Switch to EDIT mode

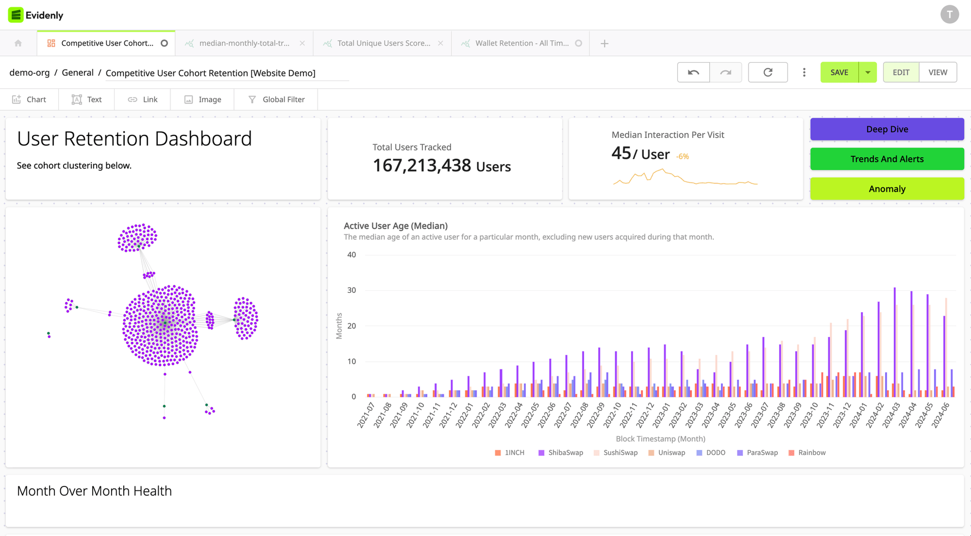[901, 72]
